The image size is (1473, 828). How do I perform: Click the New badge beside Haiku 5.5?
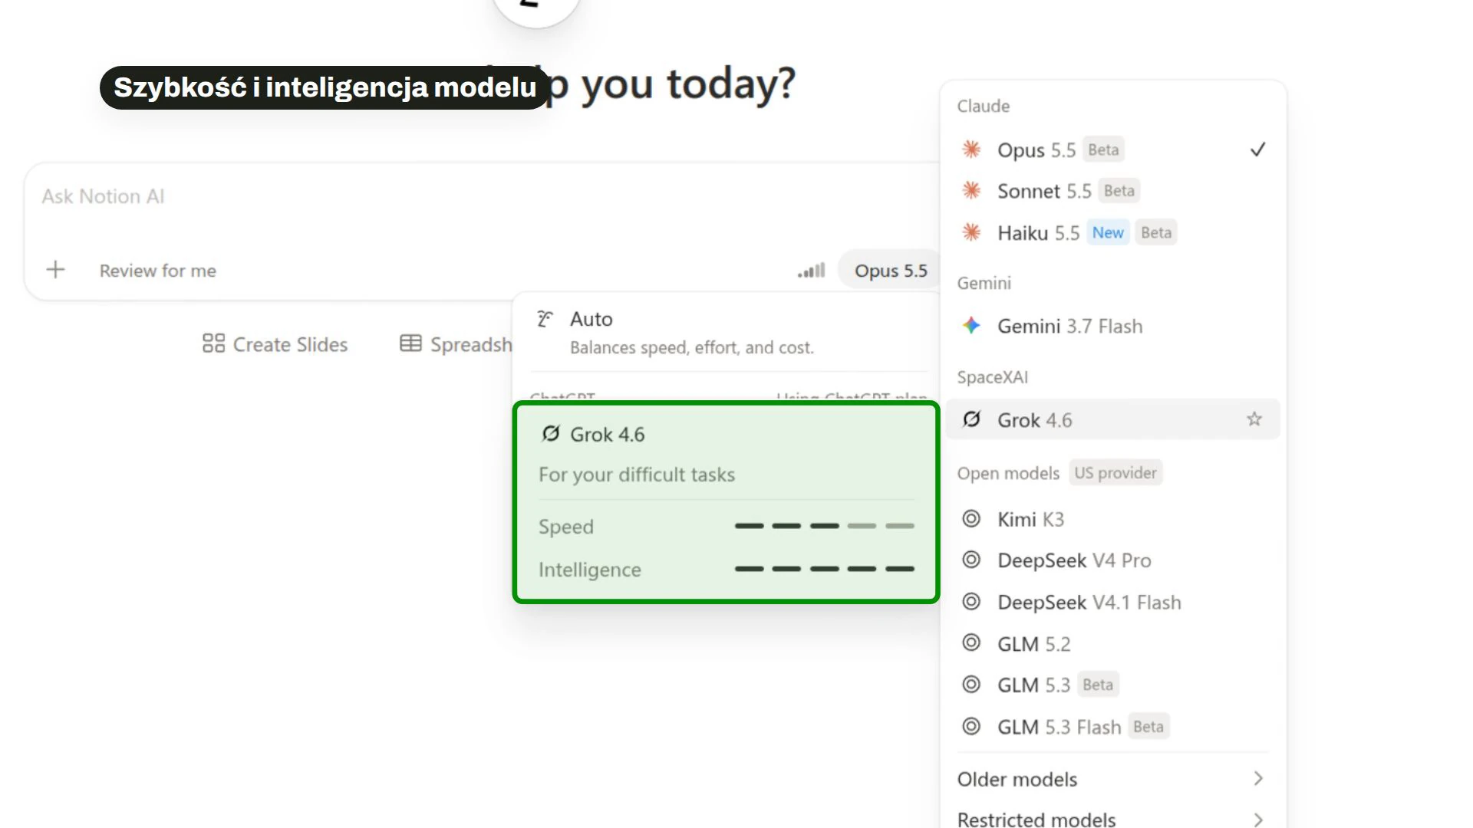[1108, 232]
